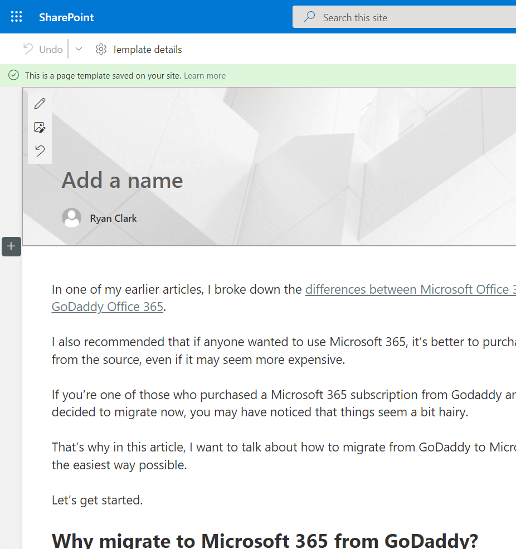Viewport: 516px width, 549px height.
Task: Click the Undo button
Action: tap(43, 50)
